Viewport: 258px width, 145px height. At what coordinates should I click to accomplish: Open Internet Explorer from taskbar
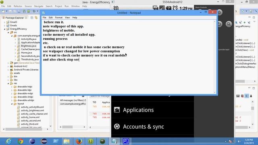click(x=8, y=141)
